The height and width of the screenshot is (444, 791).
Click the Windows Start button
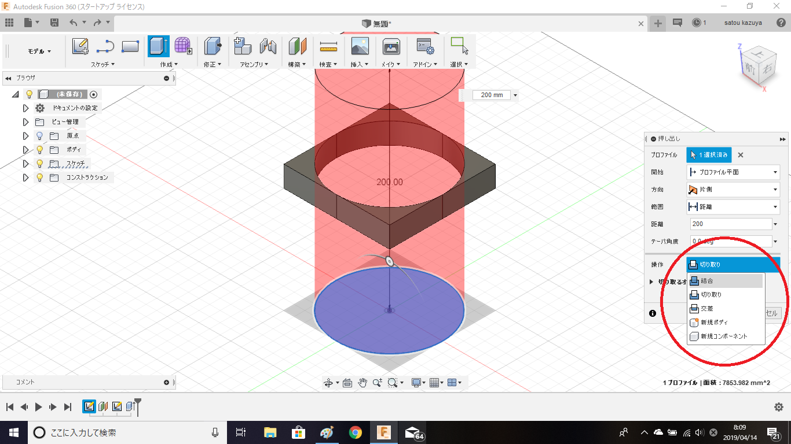pos(13,432)
